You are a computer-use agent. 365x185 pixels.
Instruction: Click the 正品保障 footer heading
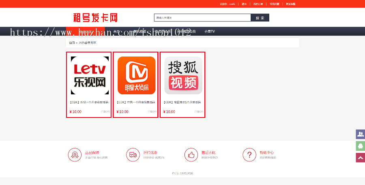click(92, 152)
